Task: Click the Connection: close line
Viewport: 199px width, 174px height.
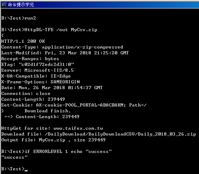Action: tap(26, 94)
